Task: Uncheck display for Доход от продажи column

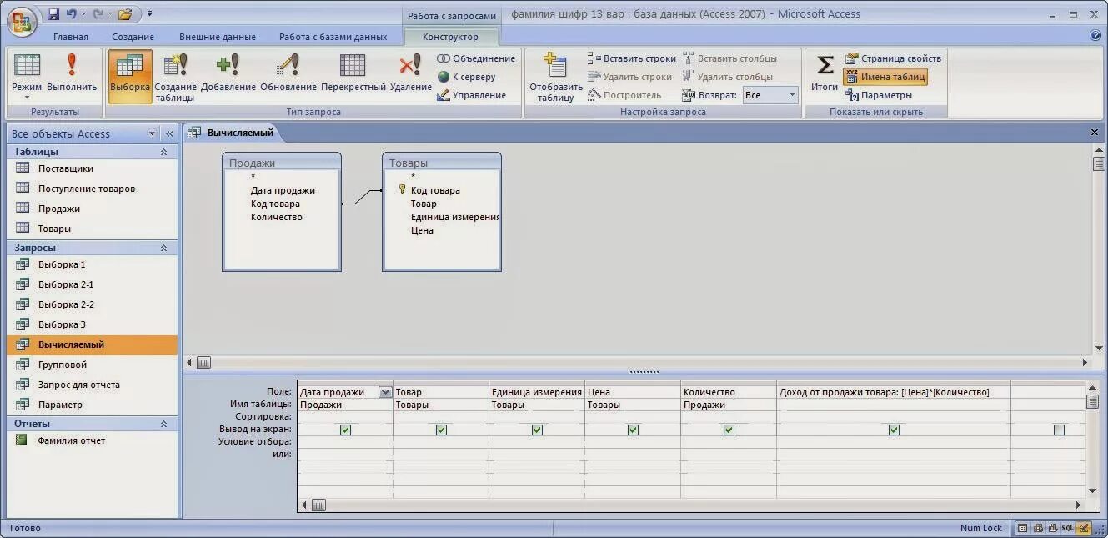Action: point(894,430)
